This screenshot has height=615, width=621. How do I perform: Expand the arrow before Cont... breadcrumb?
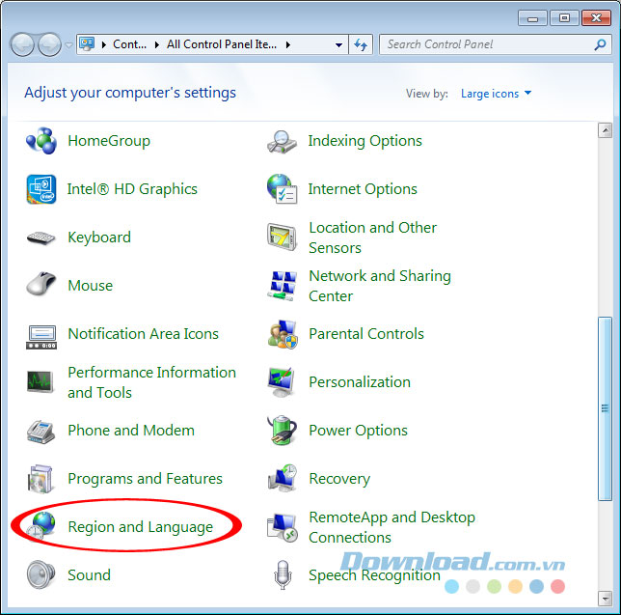click(104, 44)
